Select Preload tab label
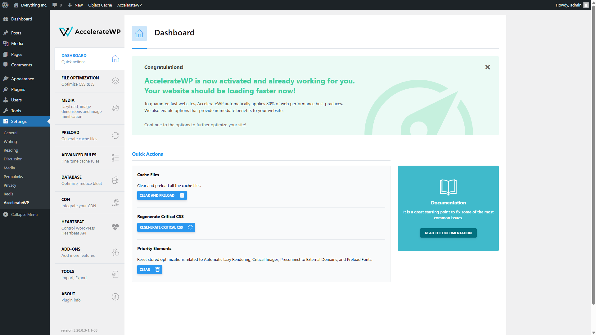The height and width of the screenshot is (335, 596). (x=70, y=132)
